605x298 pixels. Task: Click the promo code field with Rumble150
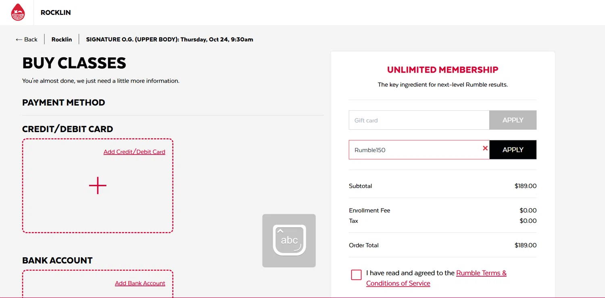419,150
